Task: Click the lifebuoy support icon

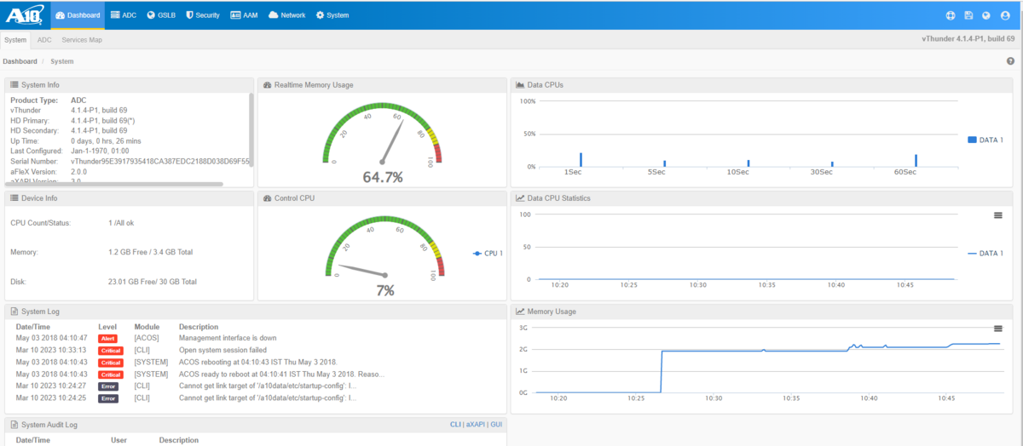Action: click(951, 15)
